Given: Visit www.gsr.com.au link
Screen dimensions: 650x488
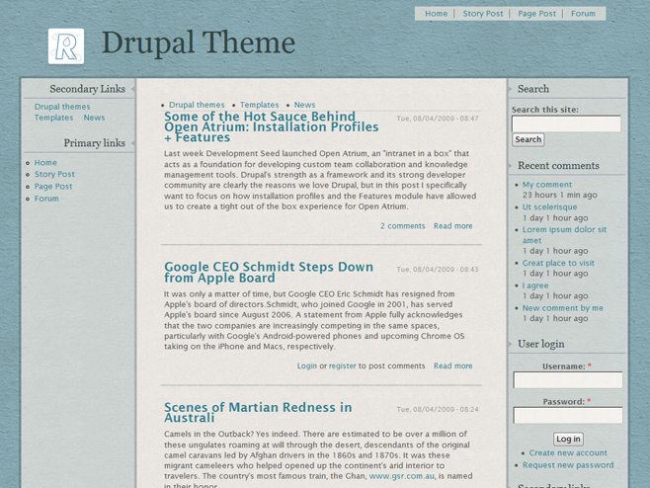Looking at the screenshot, I should point(402,476).
